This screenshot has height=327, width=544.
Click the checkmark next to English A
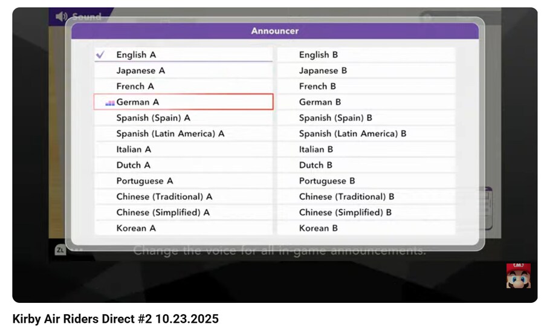101,54
